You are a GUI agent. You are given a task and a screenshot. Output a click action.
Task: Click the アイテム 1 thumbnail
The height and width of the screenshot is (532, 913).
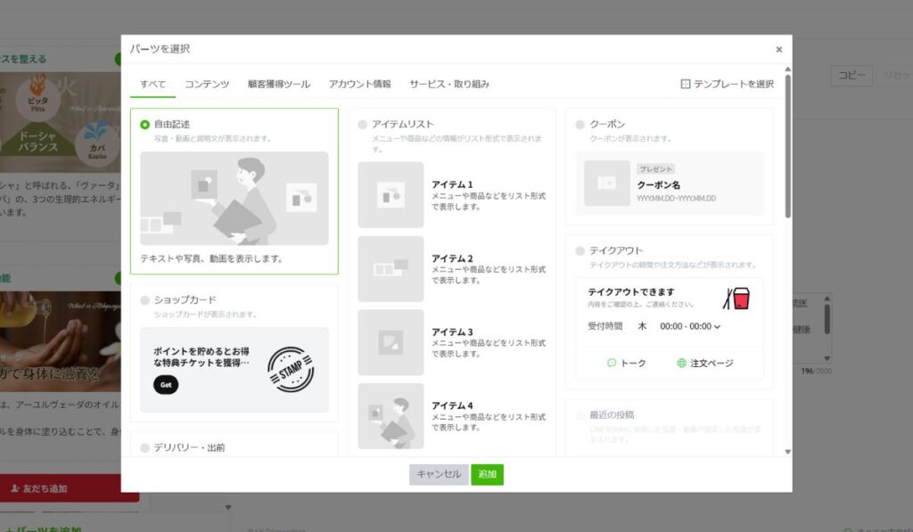click(391, 194)
